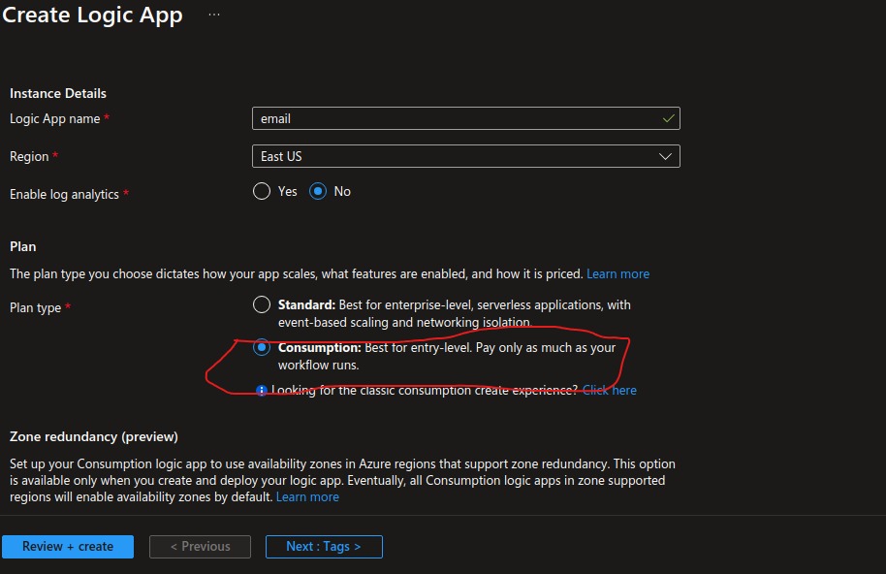886x574 pixels.
Task: Open Learn more link under Zone redundancy
Action: click(x=307, y=497)
